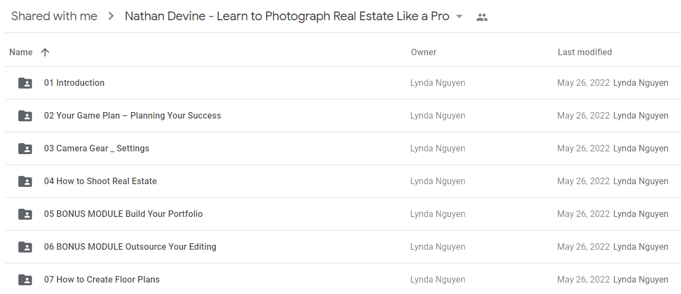
Task: Go back to Shared with me
Action: pyautogui.click(x=54, y=16)
